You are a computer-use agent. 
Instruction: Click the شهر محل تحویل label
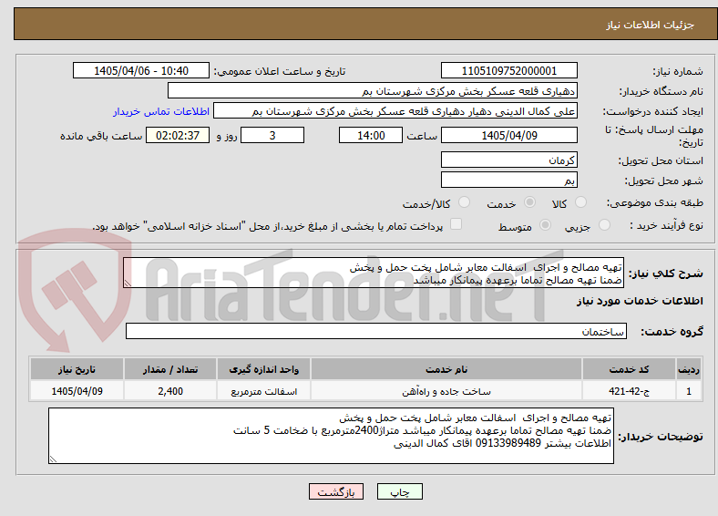tap(664, 181)
